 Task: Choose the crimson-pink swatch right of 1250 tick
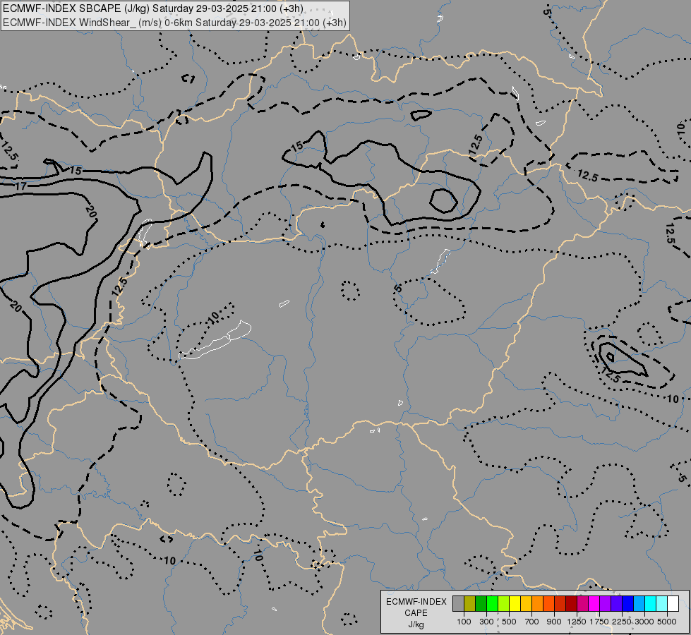click(x=582, y=603)
